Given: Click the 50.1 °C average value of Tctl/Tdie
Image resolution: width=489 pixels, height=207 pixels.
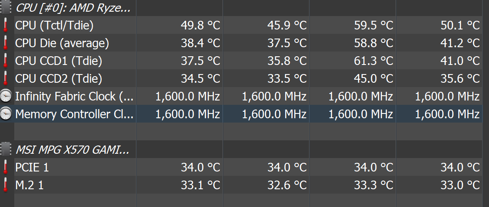Looking at the screenshot, I should (x=460, y=25).
